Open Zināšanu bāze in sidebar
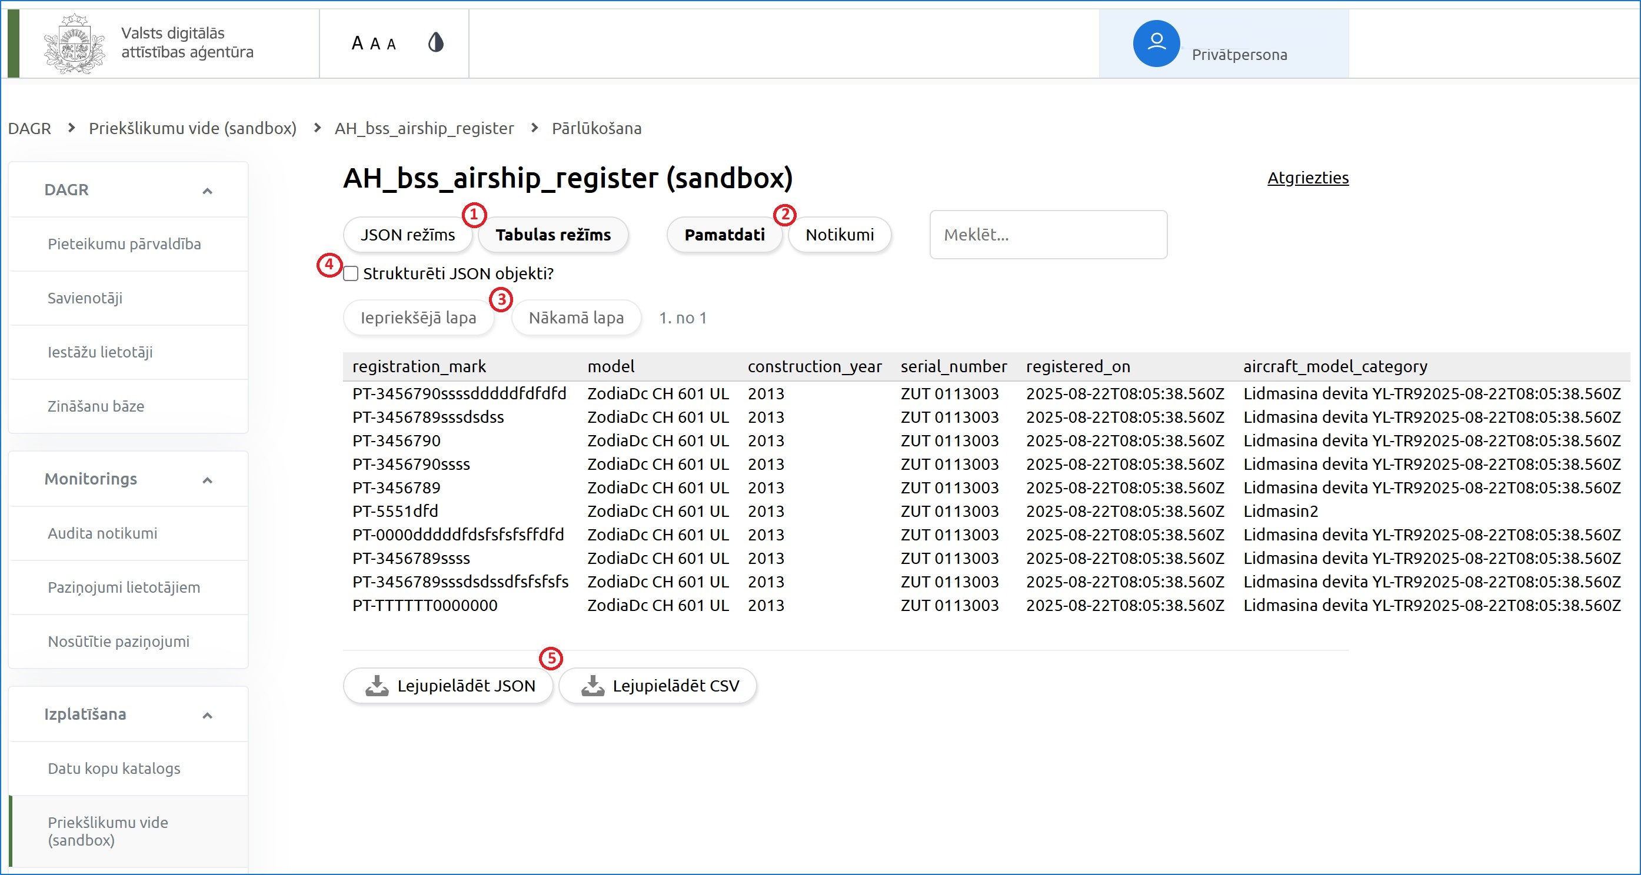The image size is (1641, 875). click(128, 406)
